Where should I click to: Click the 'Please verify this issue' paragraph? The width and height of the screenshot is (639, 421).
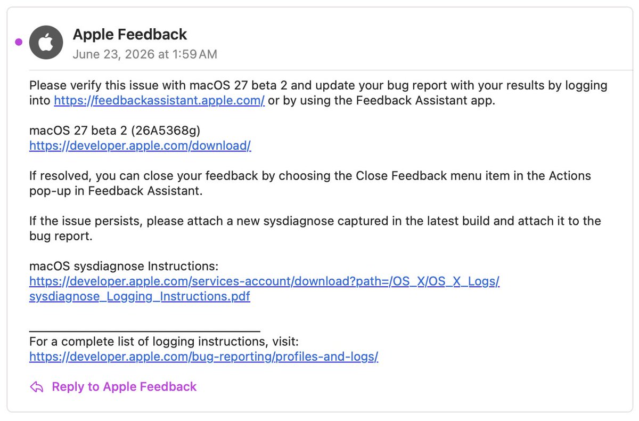(318, 93)
